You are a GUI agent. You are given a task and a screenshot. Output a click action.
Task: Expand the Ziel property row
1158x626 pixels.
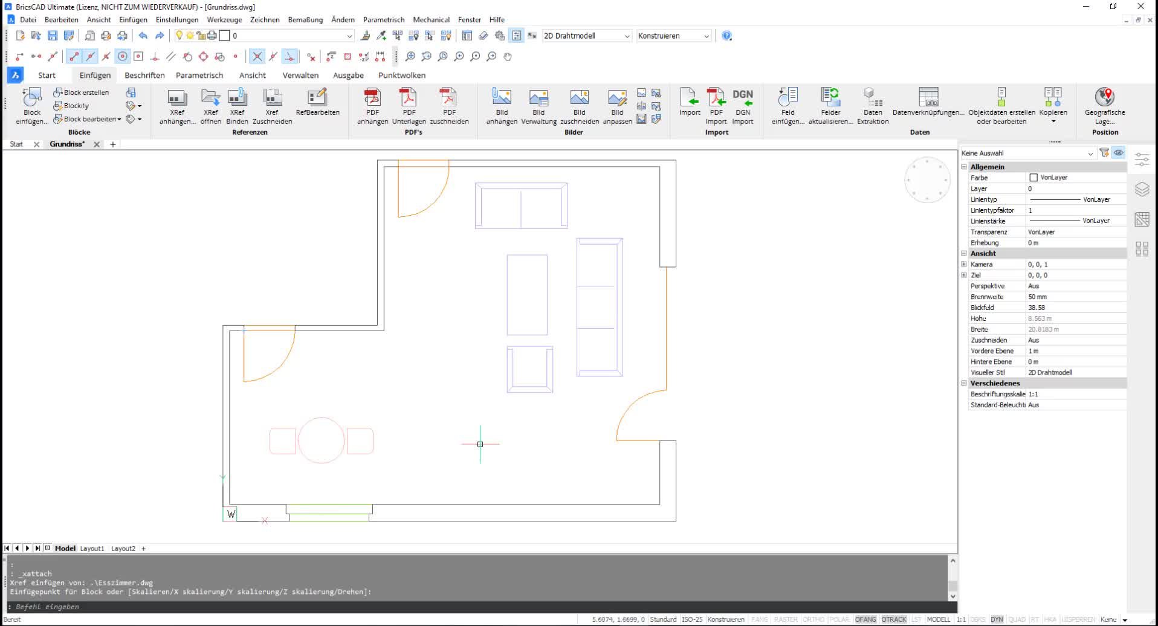tap(964, 275)
